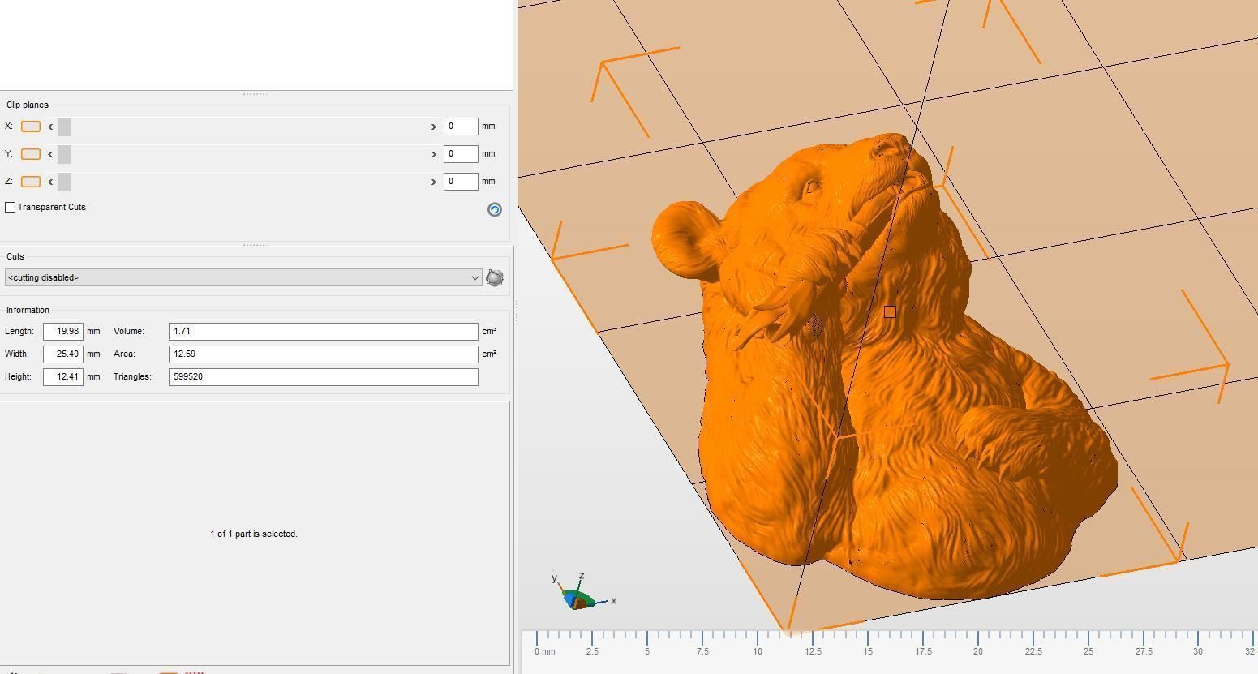Click the Y clip plane left arrow
The width and height of the screenshot is (1258, 674).
[x=50, y=154]
